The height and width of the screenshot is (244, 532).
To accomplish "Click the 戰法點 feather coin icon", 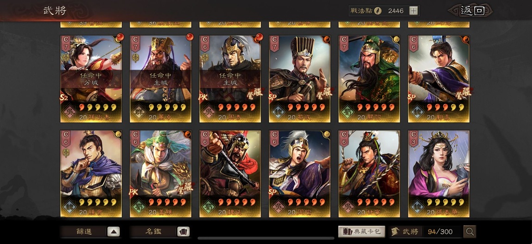I will pyautogui.click(x=377, y=11).
